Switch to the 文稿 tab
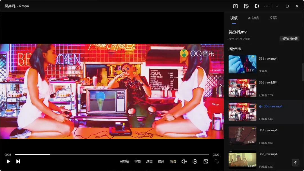Screen dimensions: 304x171 [273, 18]
